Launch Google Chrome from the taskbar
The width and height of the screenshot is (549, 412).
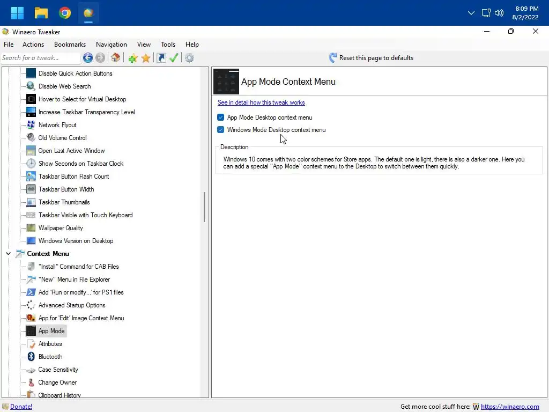click(x=65, y=13)
